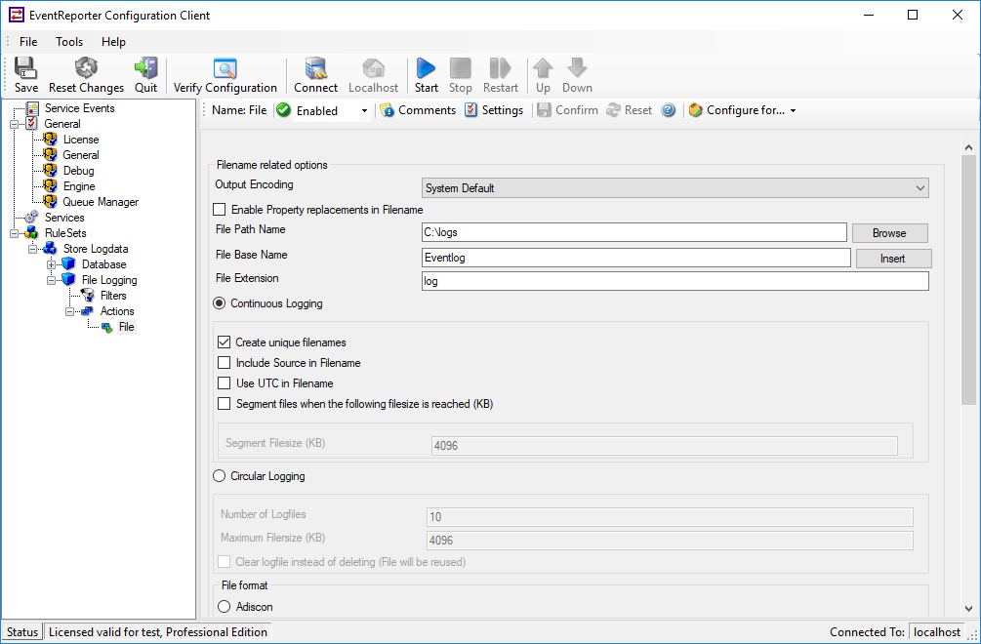Select the Circular Logging radio button
This screenshot has width=981, height=644.
tap(219, 476)
